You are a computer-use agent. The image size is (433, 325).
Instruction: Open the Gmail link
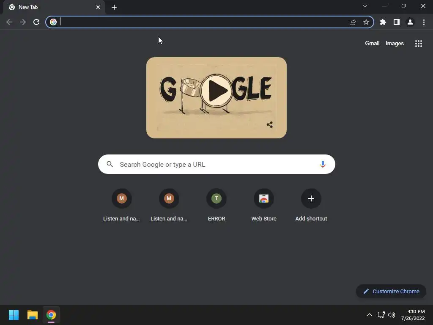pyautogui.click(x=372, y=44)
